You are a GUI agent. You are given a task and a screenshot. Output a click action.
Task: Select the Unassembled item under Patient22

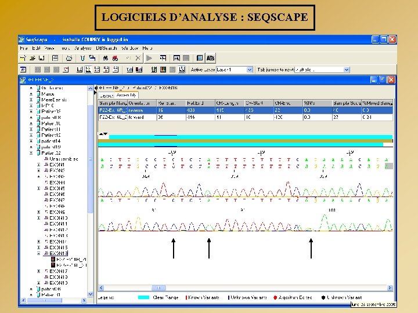[x=64, y=159]
